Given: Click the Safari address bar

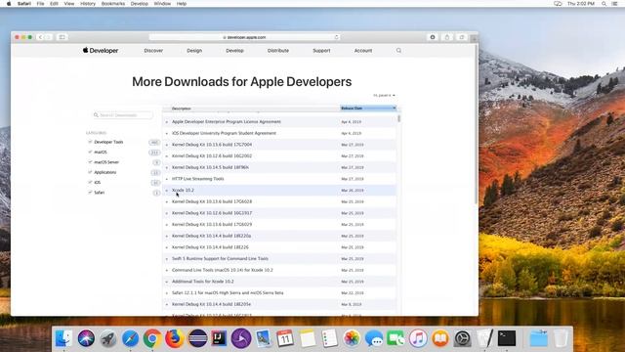Looking at the screenshot, I should 244,37.
